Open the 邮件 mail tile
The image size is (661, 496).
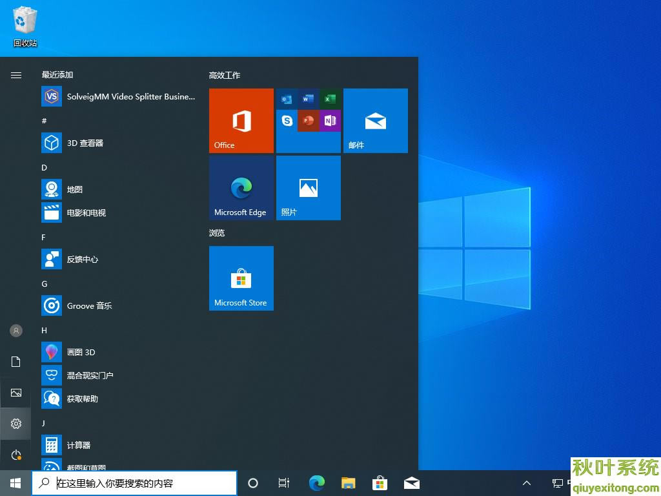pyautogui.click(x=375, y=121)
